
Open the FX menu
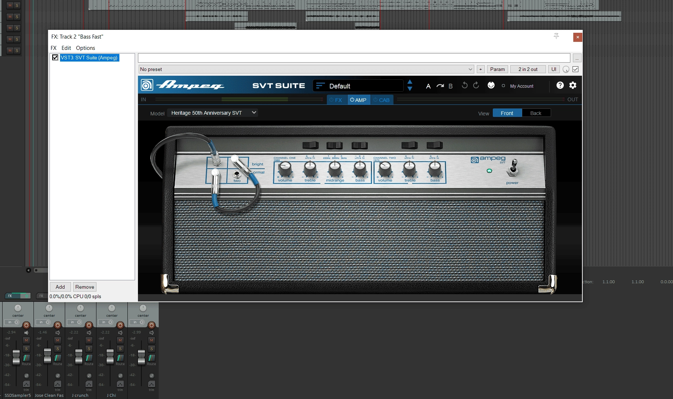click(x=54, y=48)
